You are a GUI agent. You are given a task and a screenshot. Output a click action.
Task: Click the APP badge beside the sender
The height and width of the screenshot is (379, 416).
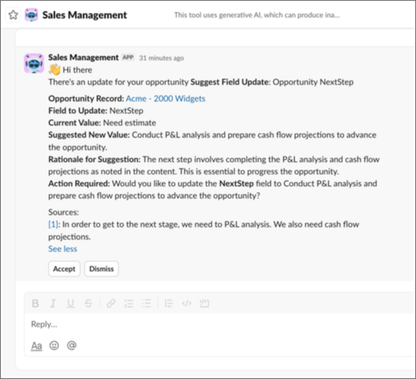128,58
